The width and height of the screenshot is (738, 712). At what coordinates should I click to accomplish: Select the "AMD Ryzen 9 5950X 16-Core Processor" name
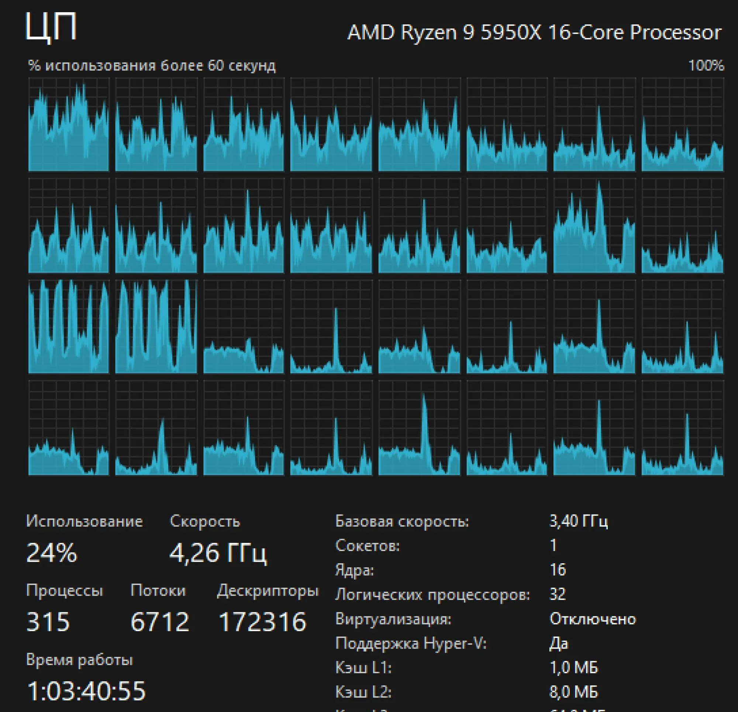pos(534,32)
